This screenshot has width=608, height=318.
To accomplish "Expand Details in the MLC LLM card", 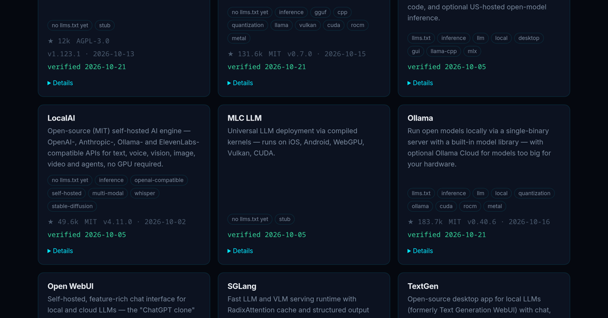I will tap(240, 251).
